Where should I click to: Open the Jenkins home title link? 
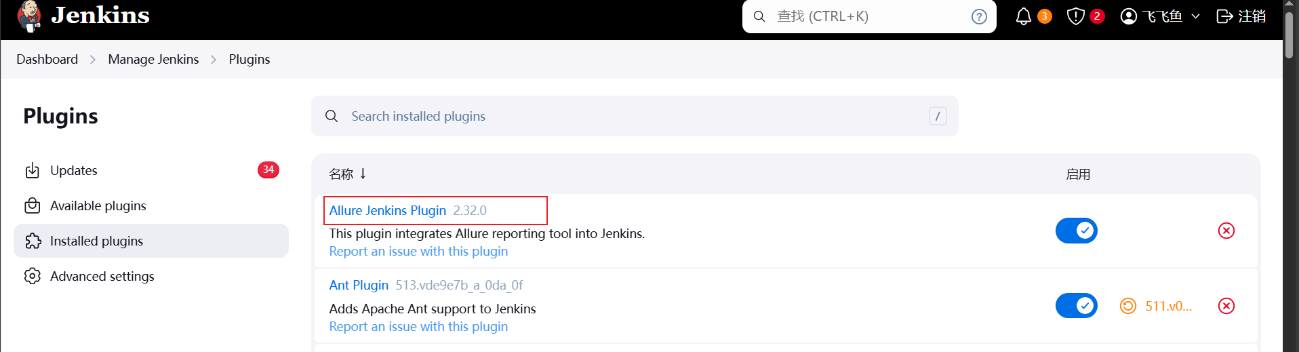click(x=100, y=15)
